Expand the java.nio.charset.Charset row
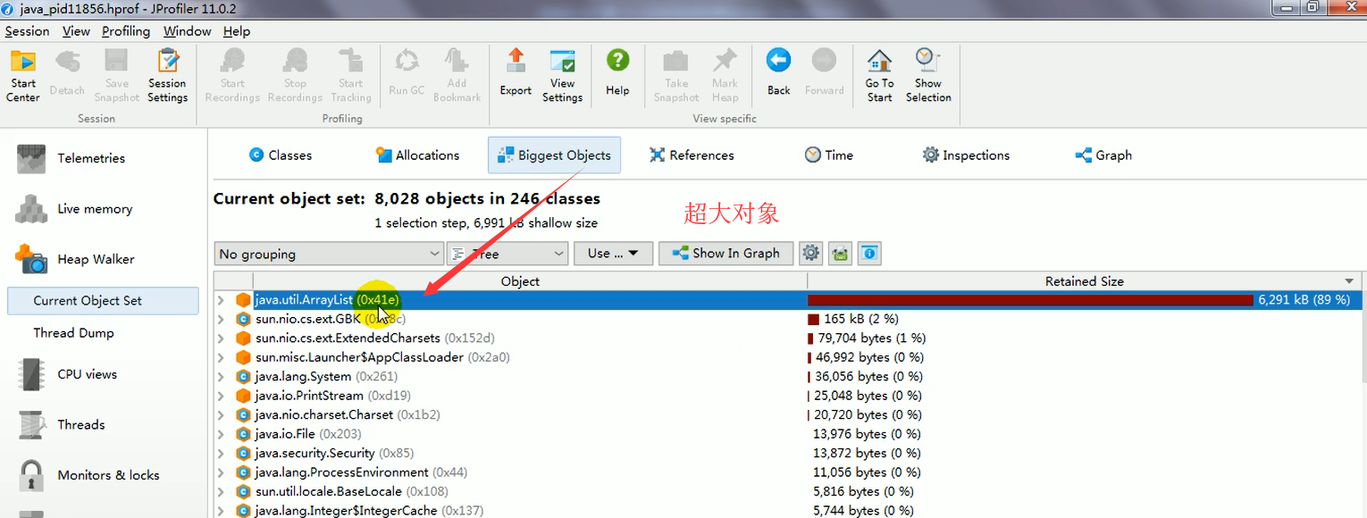Image resolution: width=1367 pixels, height=518 pixels. click(221, 415)
